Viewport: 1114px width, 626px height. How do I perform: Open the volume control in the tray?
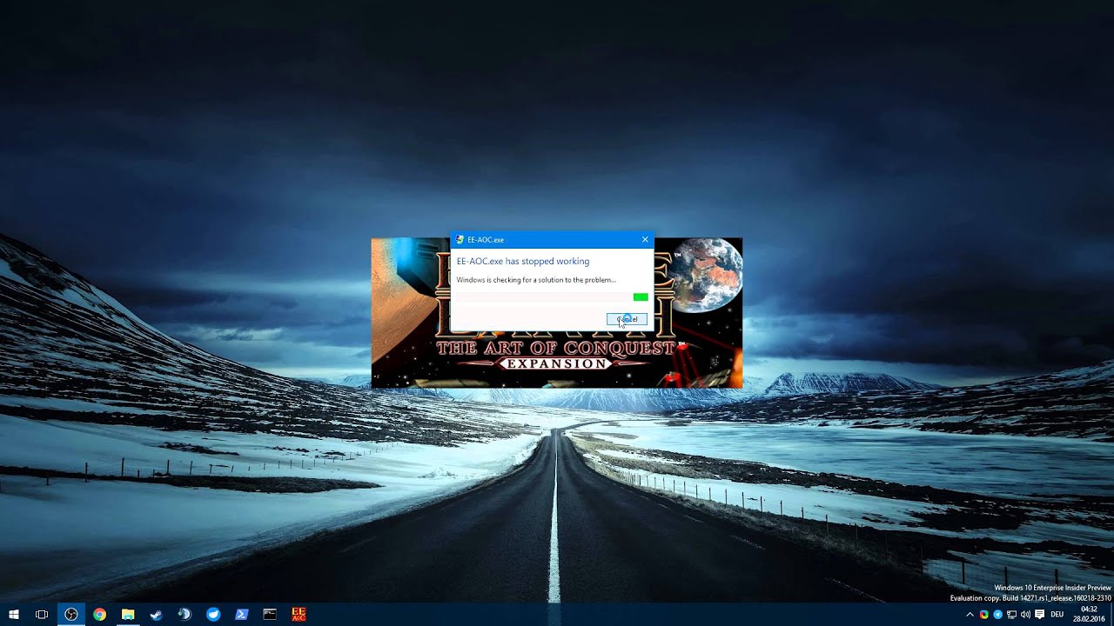pos(1025,615)
